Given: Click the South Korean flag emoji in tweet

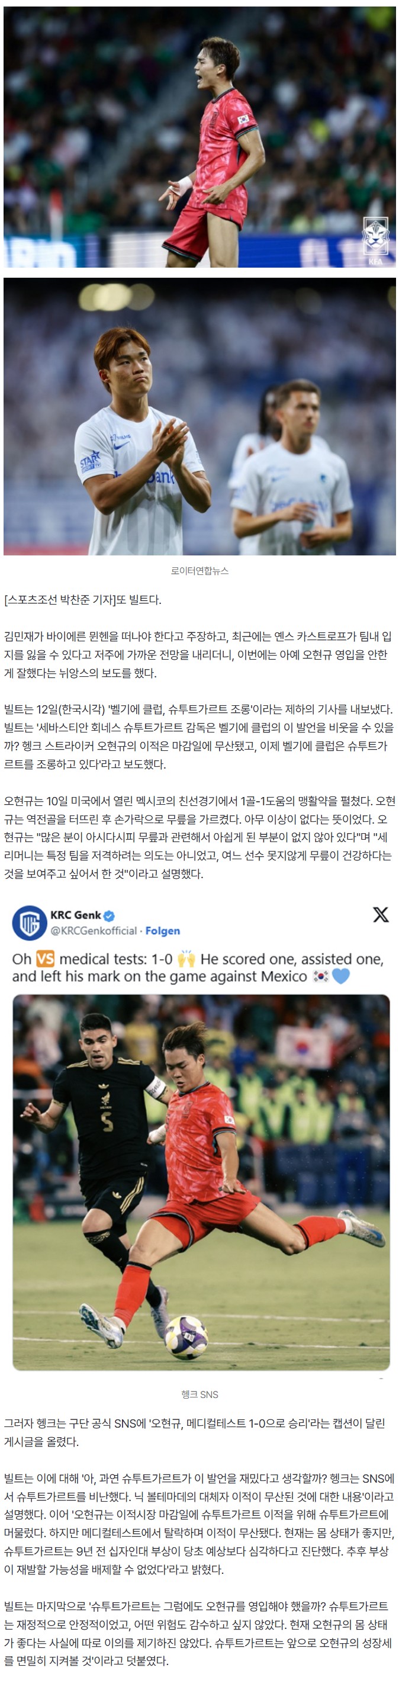Looking at the screenshot, I should [x=320, y=976].
